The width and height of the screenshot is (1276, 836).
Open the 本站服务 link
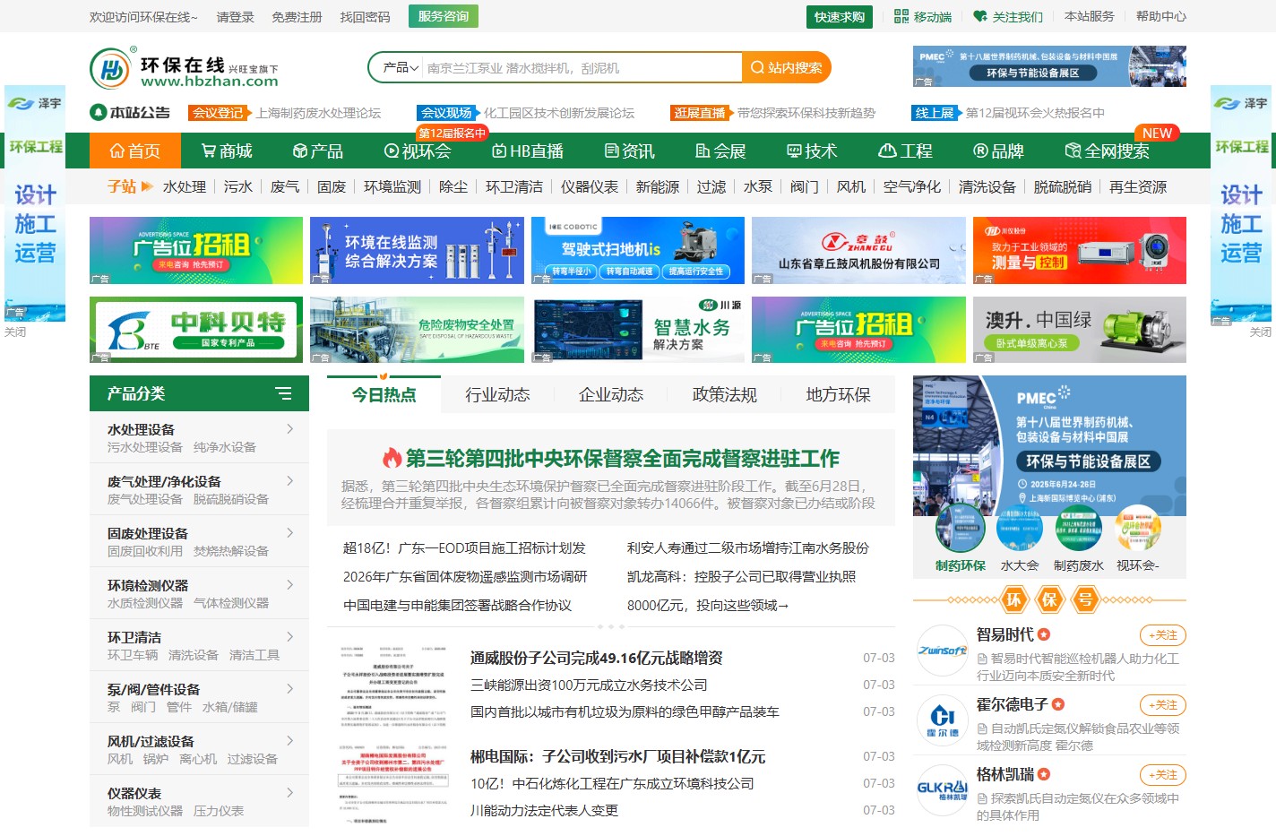[x=1089, y=16]
